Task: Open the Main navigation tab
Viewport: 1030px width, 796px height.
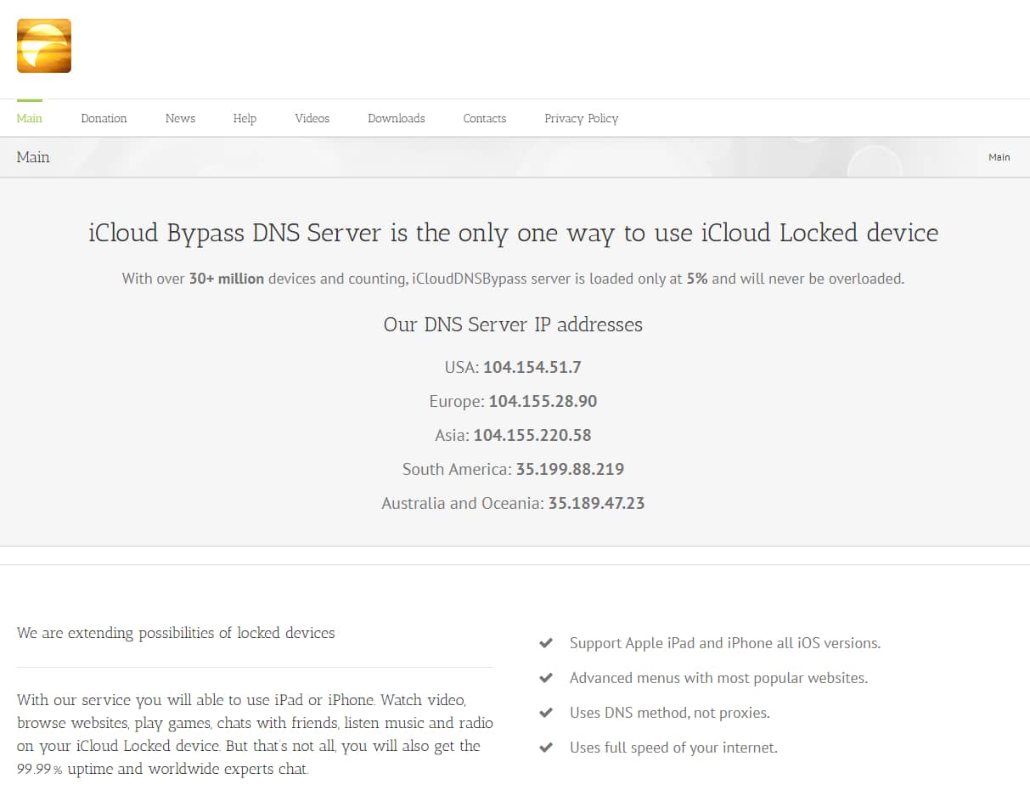Action: pos(30,118)
